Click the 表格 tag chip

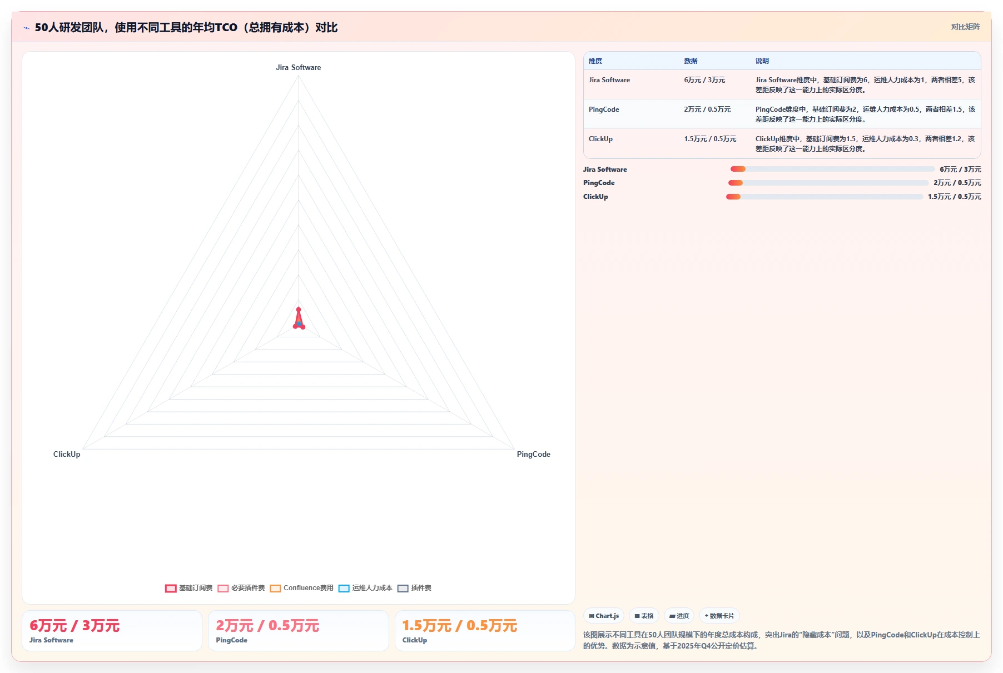point(644,616)
